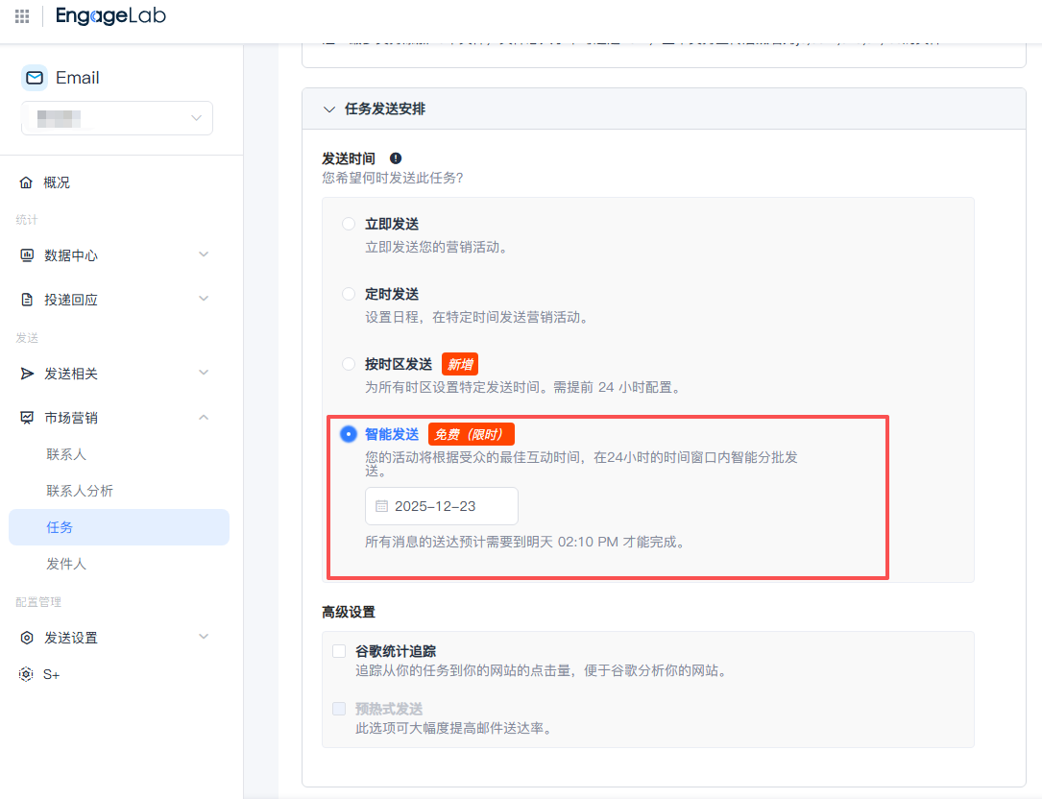Click the 投递回应 document icon
This screenshot has width=1042, height=799.
coord(27,300)
